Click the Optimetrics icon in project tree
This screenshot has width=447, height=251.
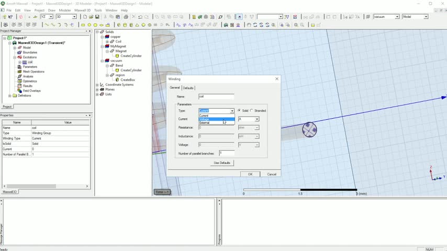point(19,81)
